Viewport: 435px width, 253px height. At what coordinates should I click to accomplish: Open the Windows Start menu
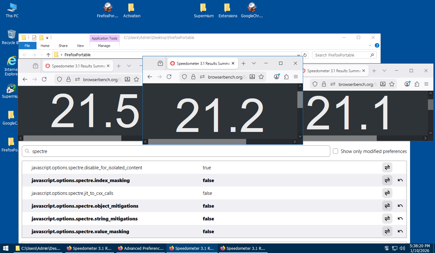(x=6, y=248)
